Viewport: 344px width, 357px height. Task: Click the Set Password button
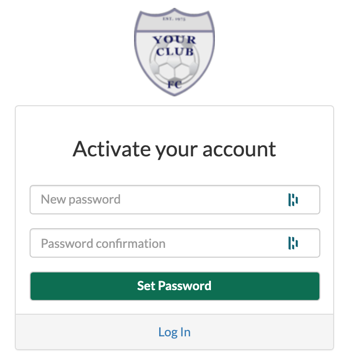click(x=175, y=286)
